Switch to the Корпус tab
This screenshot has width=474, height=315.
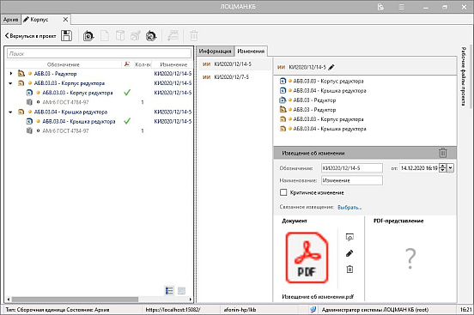pyautogui.click(x=39, y=20)
